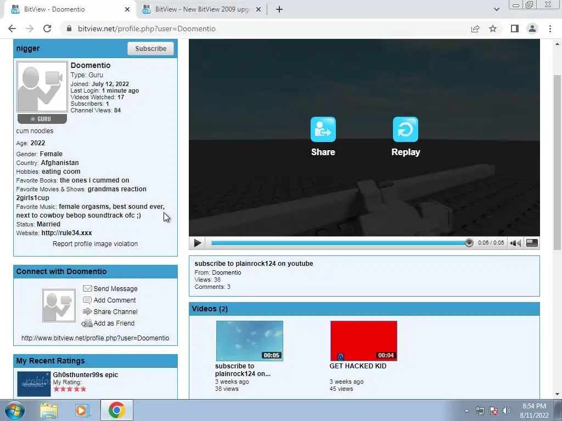Toggle the video player size icon

coord(532,243)
